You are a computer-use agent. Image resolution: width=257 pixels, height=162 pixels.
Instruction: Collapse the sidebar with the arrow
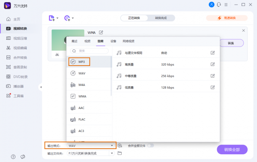pyautogui.click(x=41, y=87)
